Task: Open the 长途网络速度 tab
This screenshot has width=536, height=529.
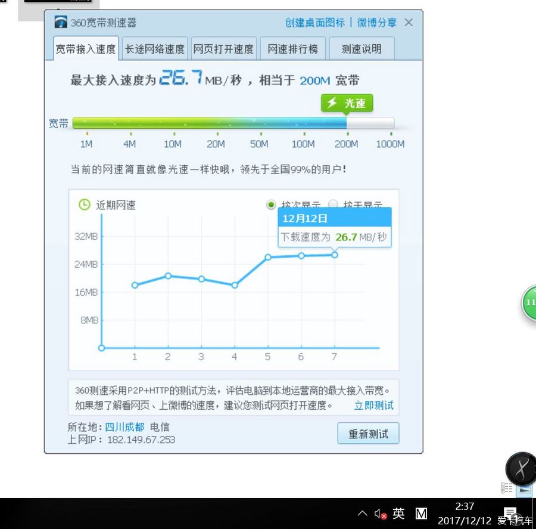Action: [155, 49]
